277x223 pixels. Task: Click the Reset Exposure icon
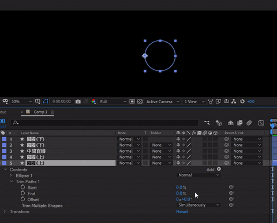[242, 101]
